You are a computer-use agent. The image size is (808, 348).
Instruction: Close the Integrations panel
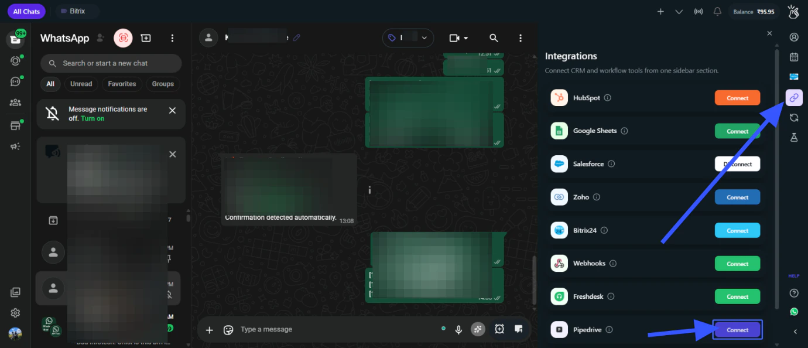pyautogui.click(x=769, y=33)
